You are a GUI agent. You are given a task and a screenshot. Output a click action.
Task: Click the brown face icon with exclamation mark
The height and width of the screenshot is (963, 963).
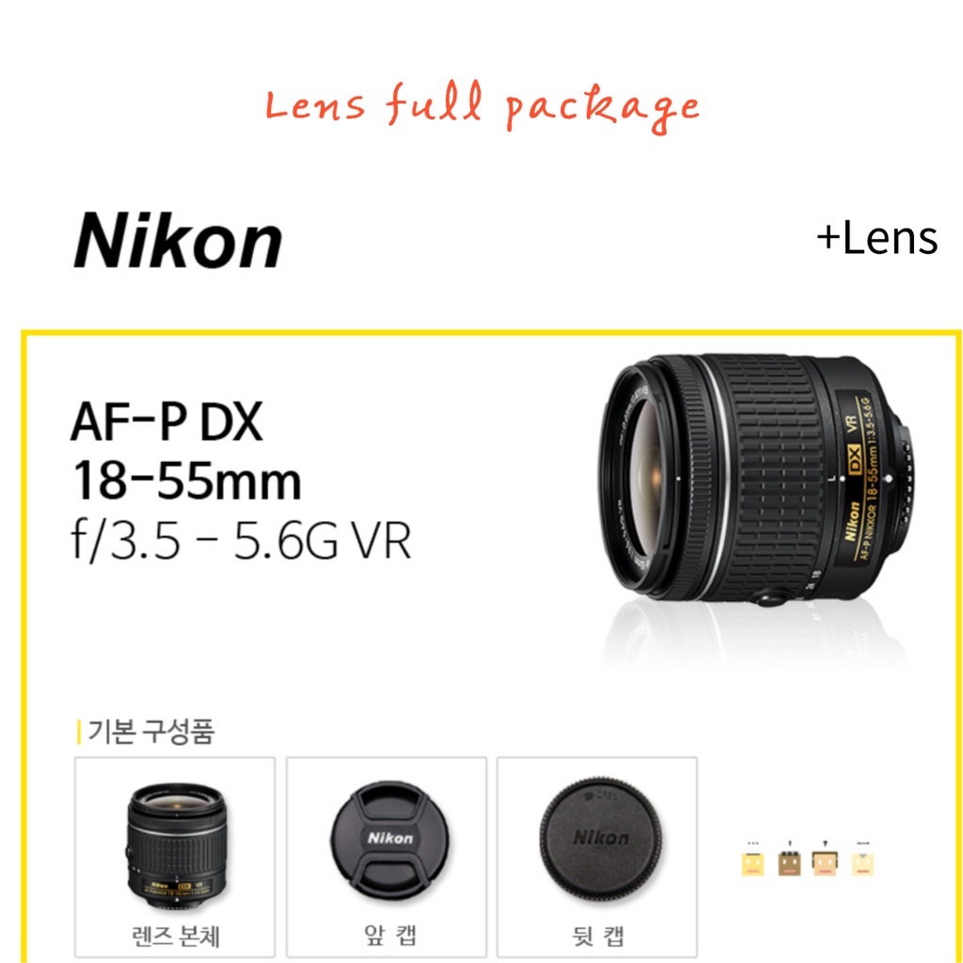(x=789, y=860)
